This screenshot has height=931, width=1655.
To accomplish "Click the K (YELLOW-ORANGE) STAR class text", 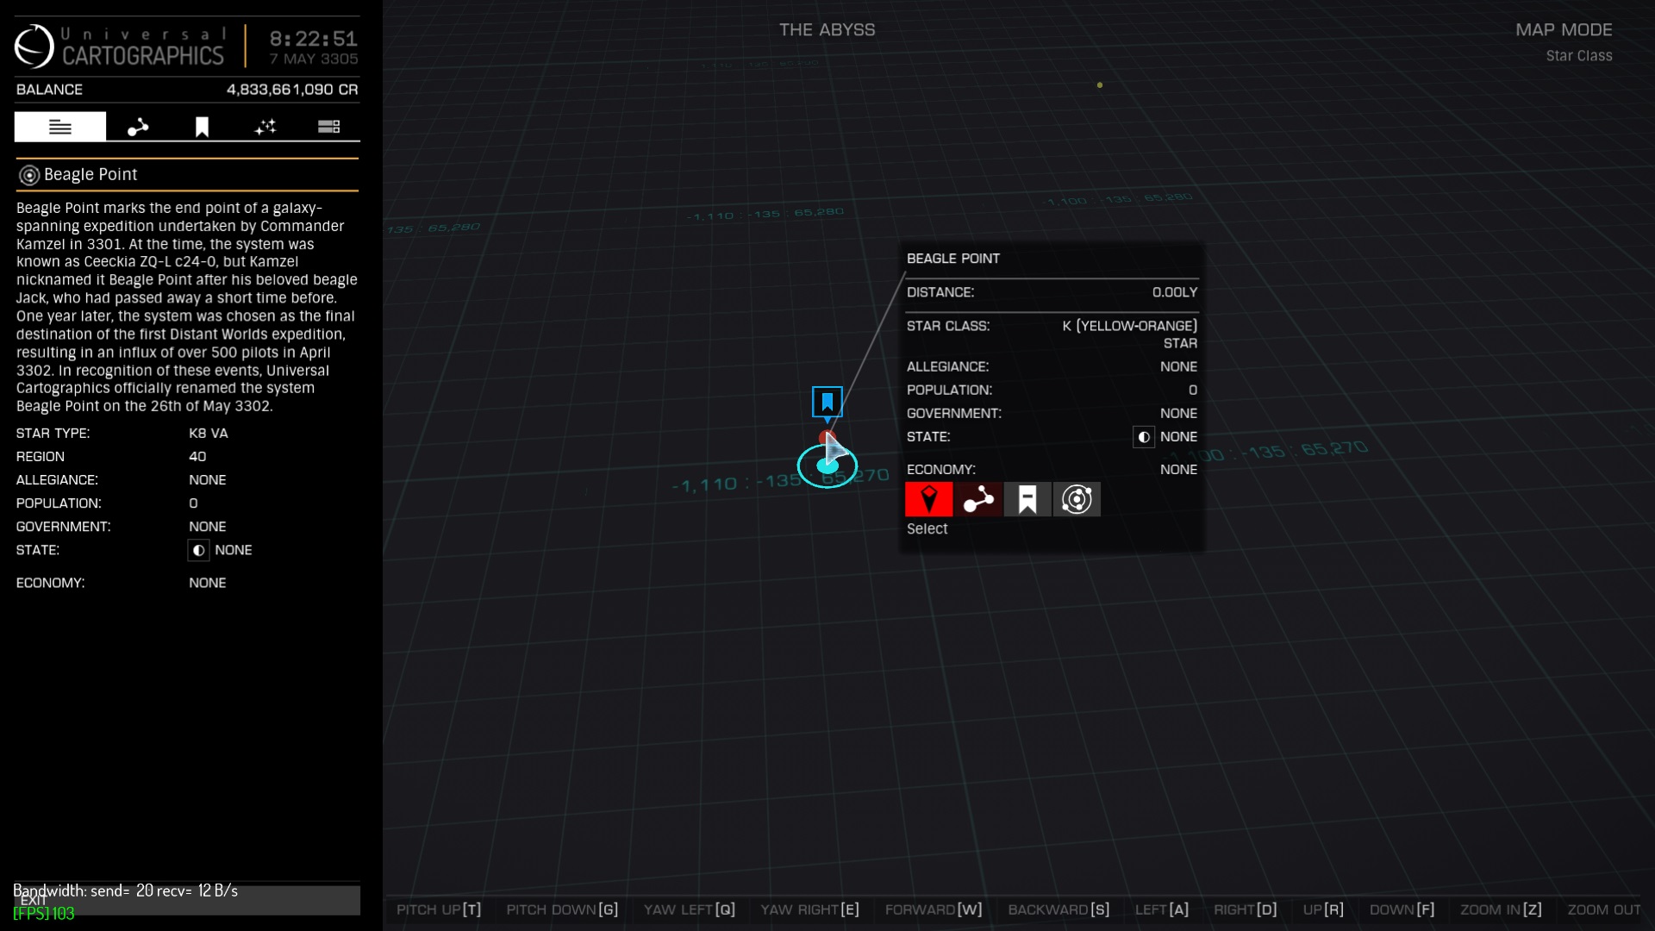I will [x=1130, y=334].
